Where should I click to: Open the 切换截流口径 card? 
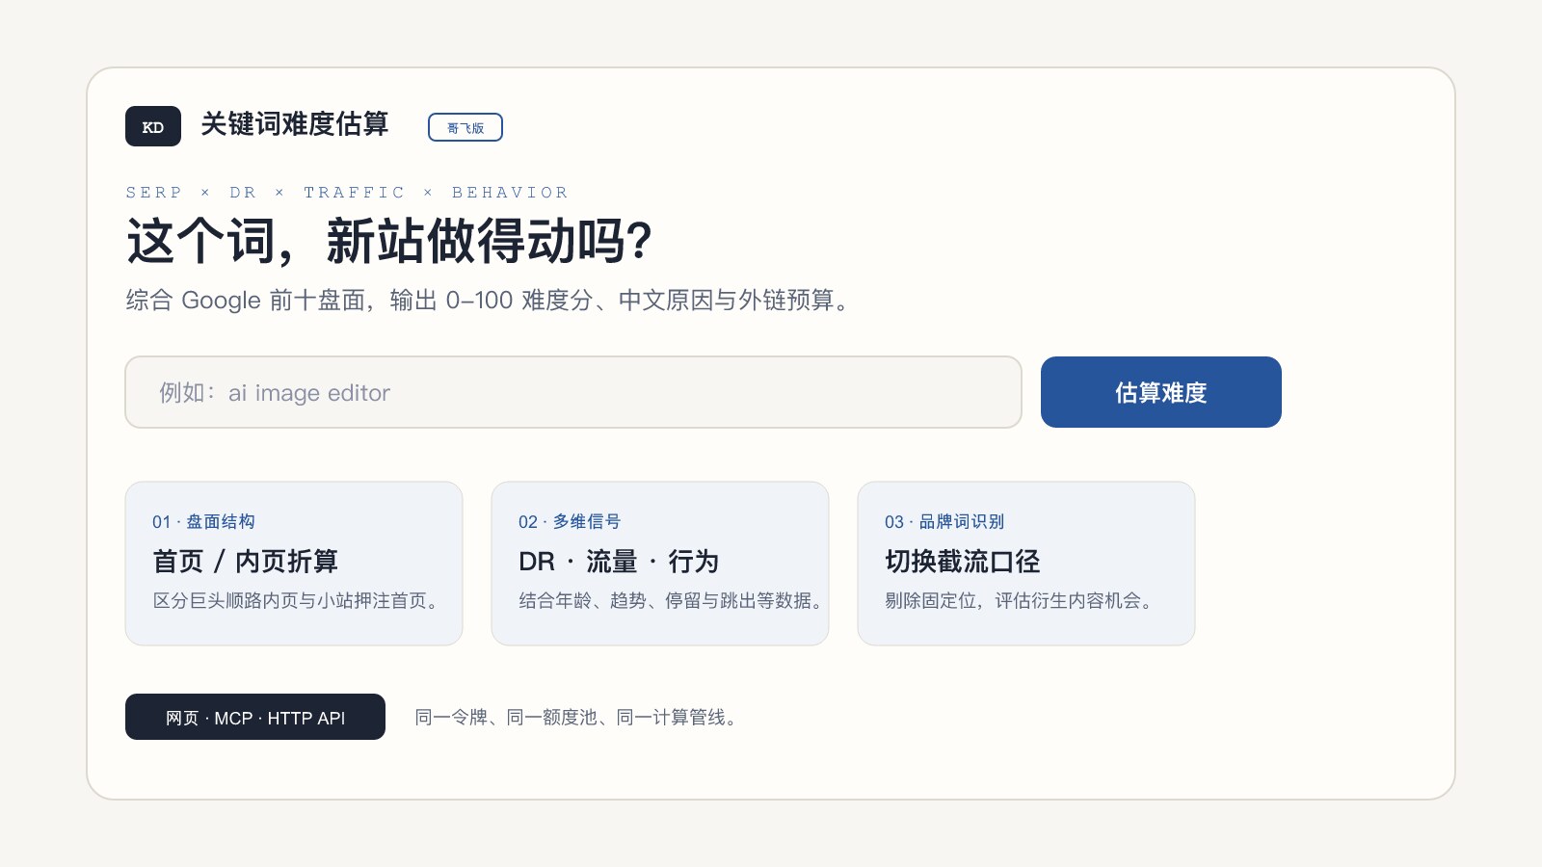click(1026, 564)
